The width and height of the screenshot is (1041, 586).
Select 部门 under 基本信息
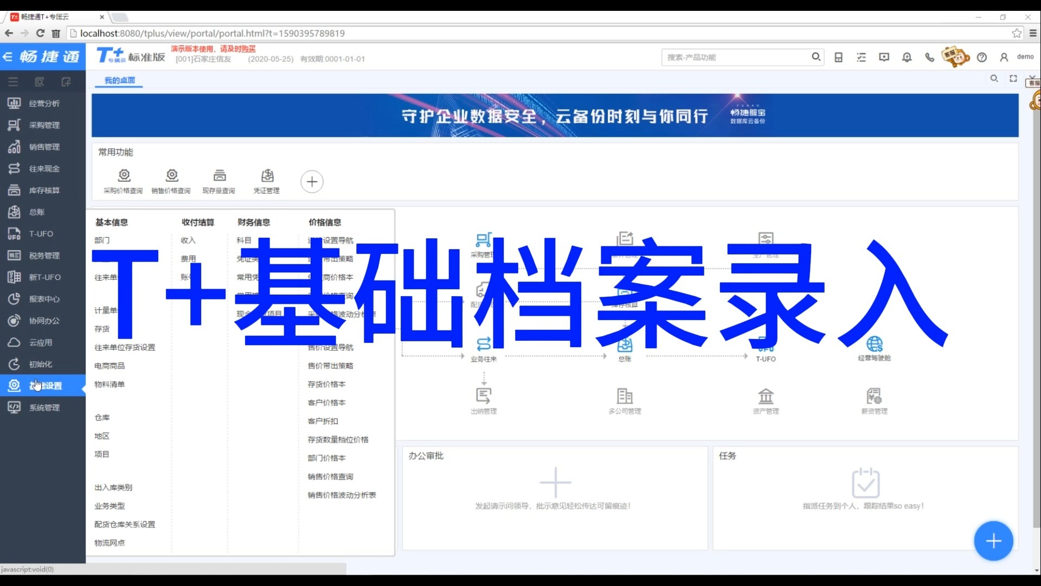pyautogui.click(x=102, y=240)
